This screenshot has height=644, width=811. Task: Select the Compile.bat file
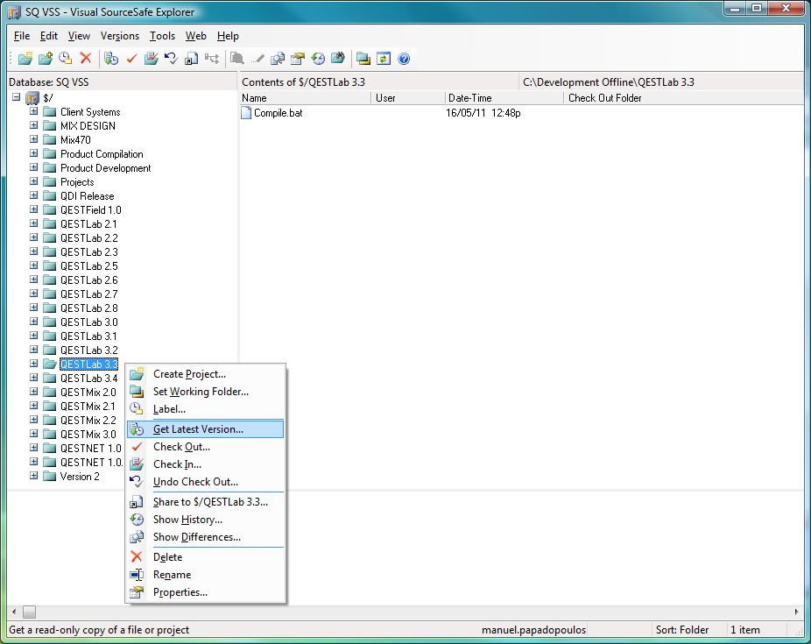278,113
